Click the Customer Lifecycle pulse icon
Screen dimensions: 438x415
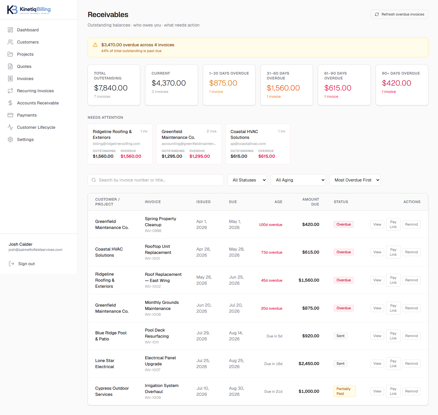pyautogui.click(x=10, y=127)
